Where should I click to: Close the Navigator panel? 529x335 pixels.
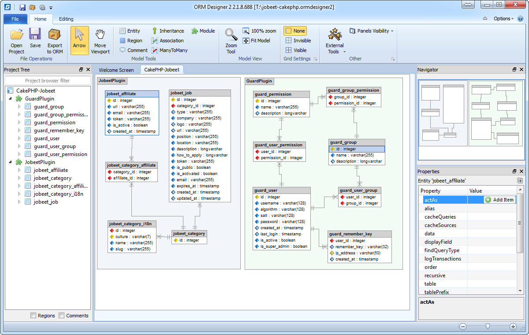[x=521, y=70]
